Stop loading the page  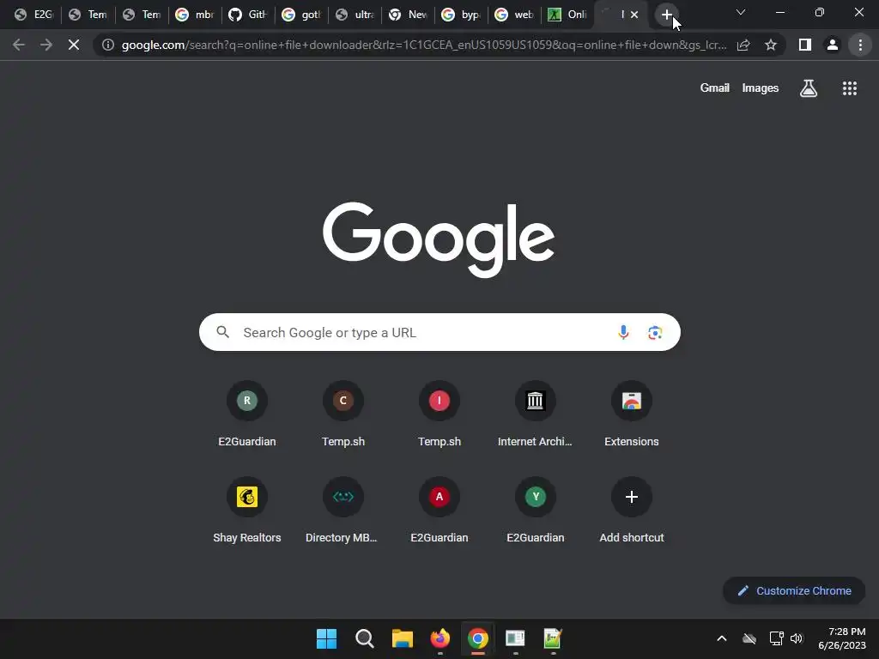pyautogui.click(x=74, y=45)
